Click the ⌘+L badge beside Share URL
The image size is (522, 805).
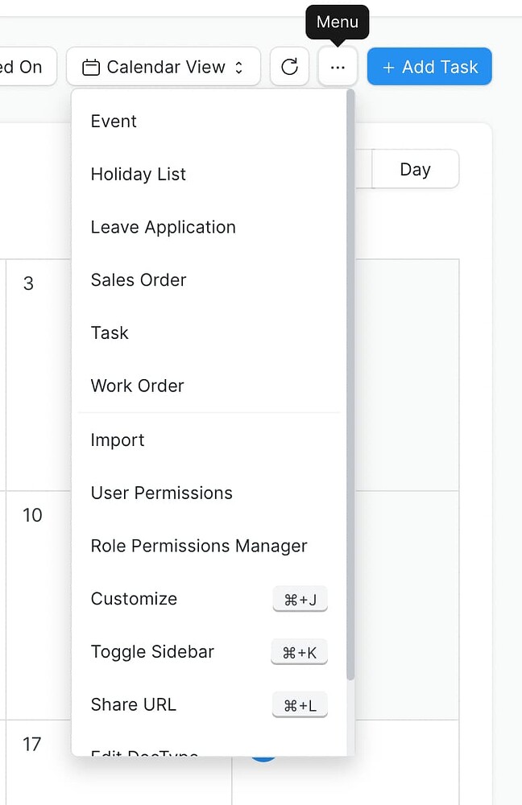pyautogui.click(x=300, y=704)
